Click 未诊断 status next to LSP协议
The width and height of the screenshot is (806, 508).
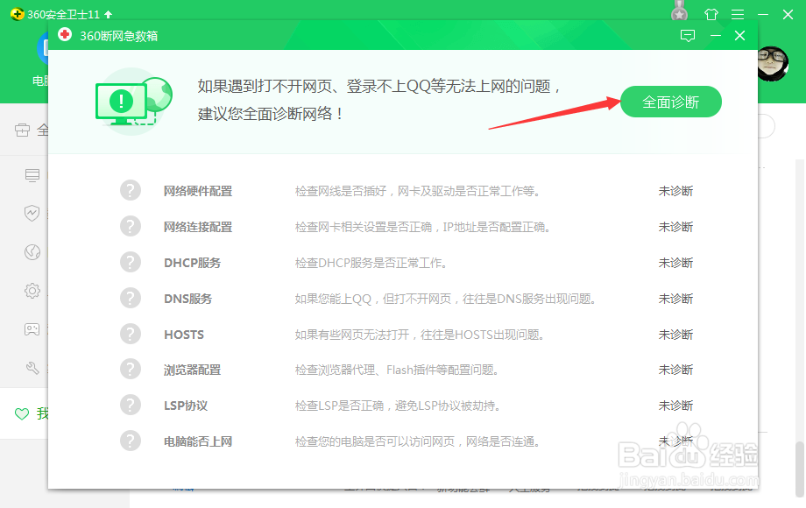675,405
